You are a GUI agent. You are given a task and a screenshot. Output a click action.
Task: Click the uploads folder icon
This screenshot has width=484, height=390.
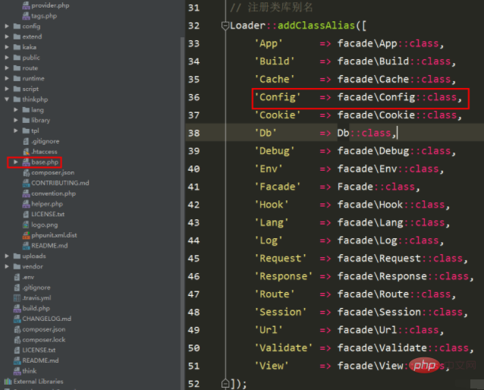[x=17, y=256]
